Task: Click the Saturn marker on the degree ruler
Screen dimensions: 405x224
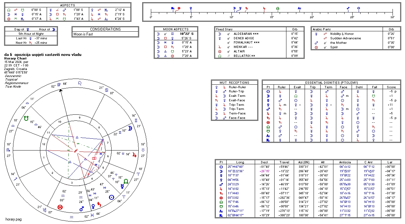Action: click(x=246, y=9)
